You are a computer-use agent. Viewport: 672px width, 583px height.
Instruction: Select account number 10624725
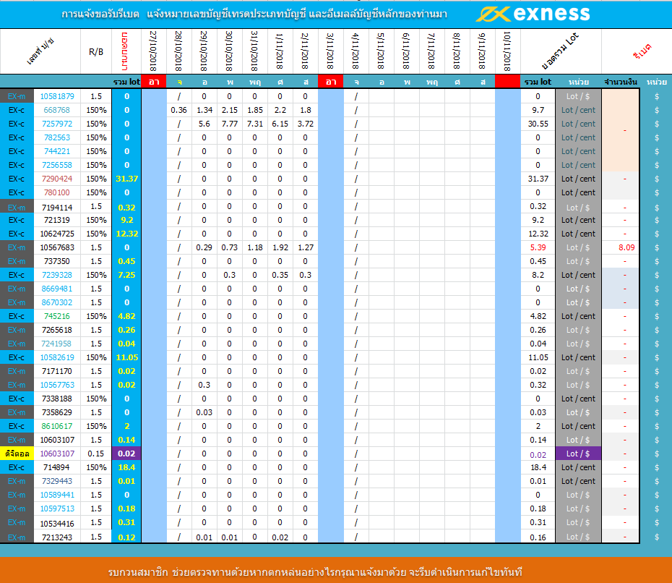tap(56, 234)
